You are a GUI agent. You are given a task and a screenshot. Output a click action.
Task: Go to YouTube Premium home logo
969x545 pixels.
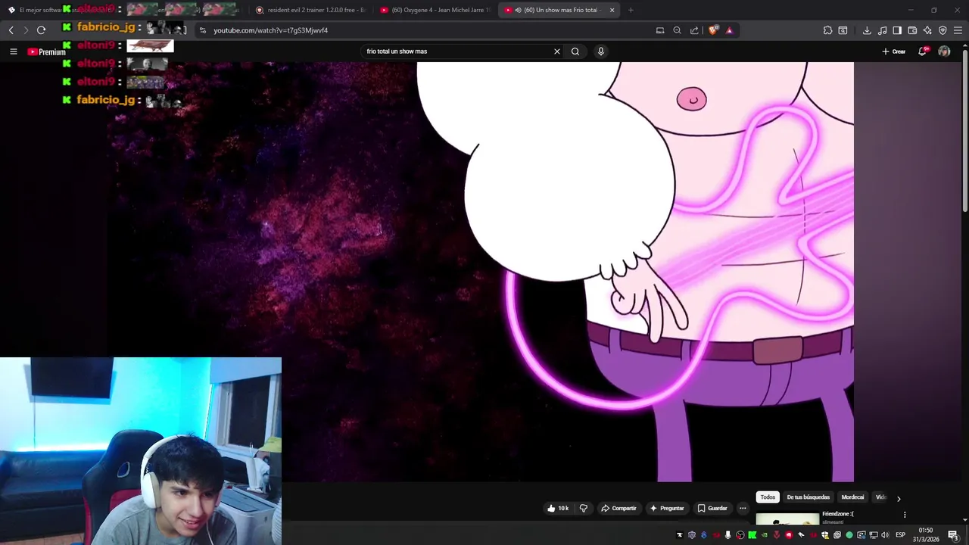tap(47, 51)
